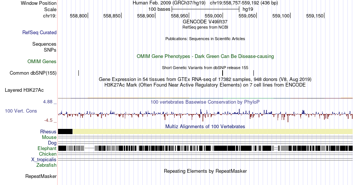353x185 pixels.
Task: Click the Sequences track label
Action: click(44, 44)
